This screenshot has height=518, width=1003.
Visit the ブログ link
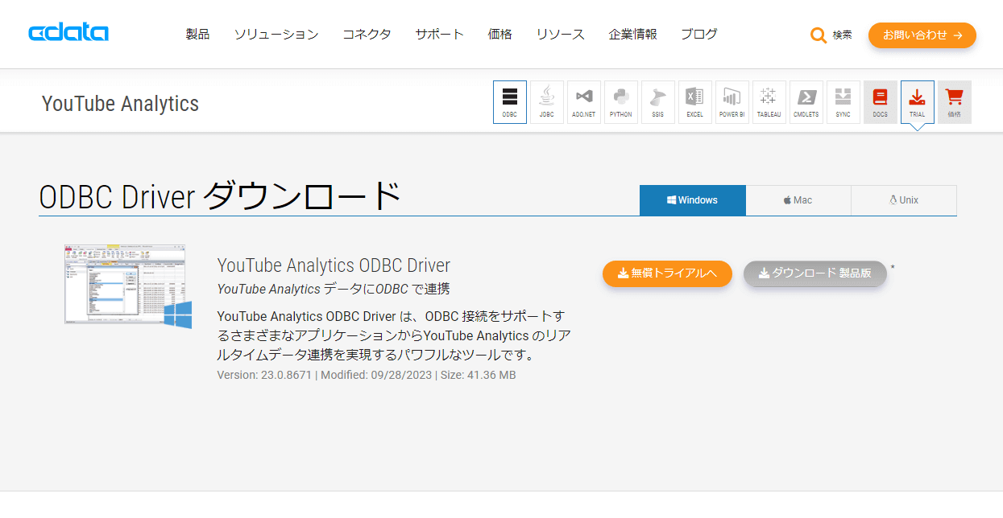699,35
